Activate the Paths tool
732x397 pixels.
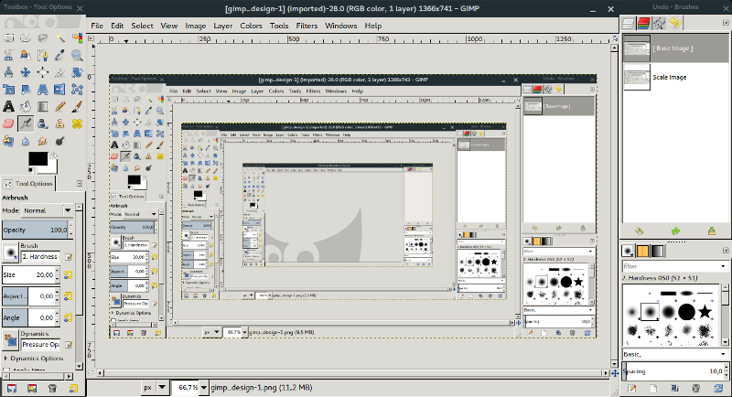click(42, 56)
